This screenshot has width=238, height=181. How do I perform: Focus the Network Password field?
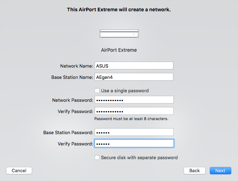134,100
